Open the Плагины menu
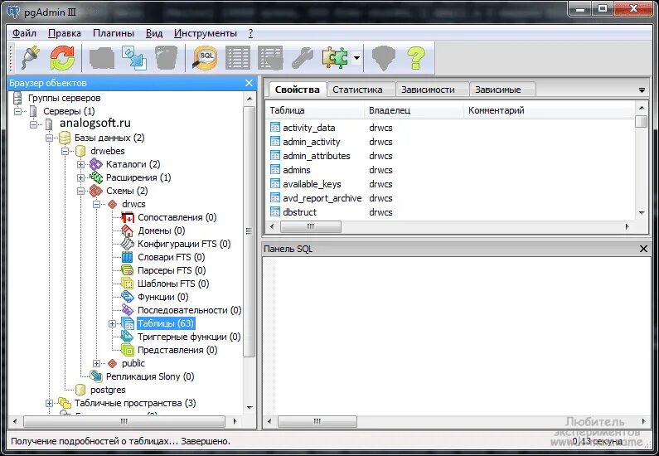Viewport: 659px width, 456px height. click(x=114, y=33)
